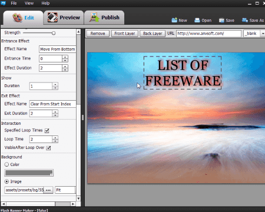Click the panel scroll up arrow
The height and width of the screenshot is (212, 265).
click(78, 32)
